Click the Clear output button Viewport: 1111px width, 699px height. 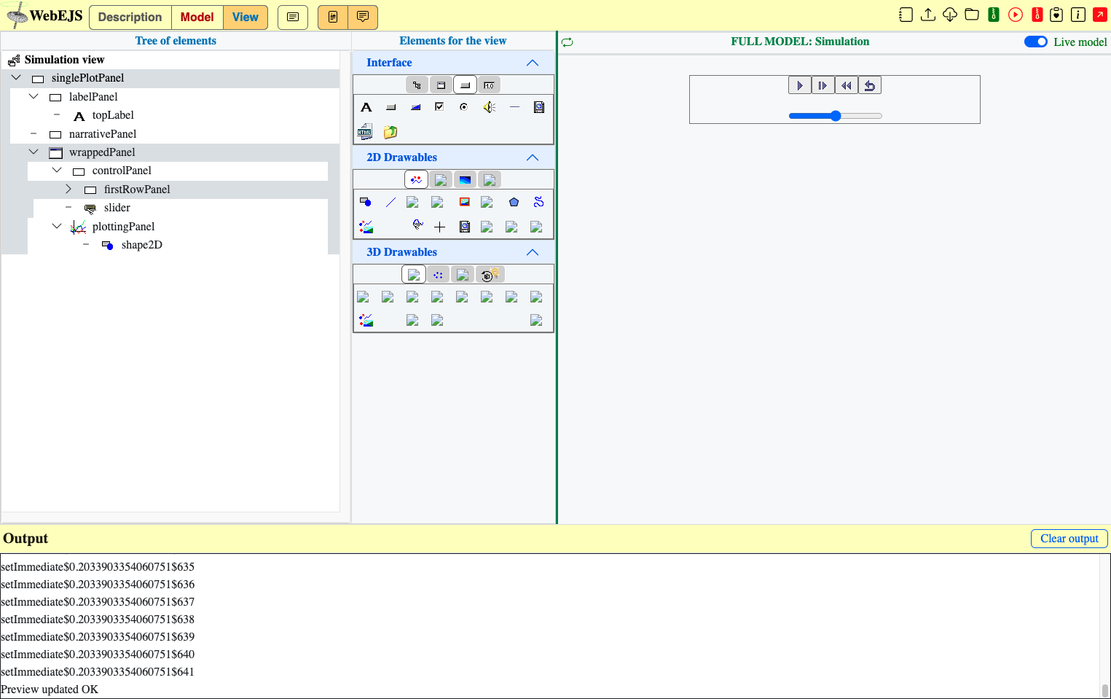(1069, 539)
